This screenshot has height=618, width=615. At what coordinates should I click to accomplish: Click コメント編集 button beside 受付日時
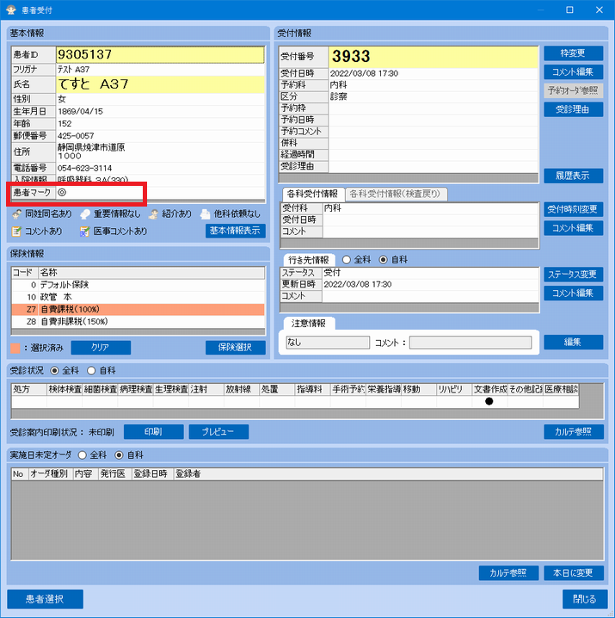573,72
